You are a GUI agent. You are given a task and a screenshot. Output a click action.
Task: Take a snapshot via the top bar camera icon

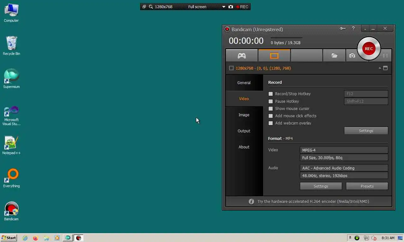[231, 7]
